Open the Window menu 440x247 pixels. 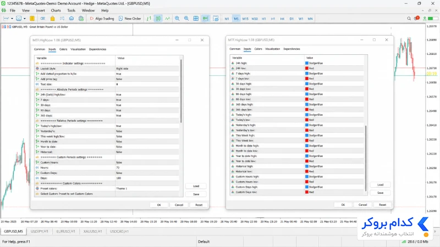click(x=88, y=10)
